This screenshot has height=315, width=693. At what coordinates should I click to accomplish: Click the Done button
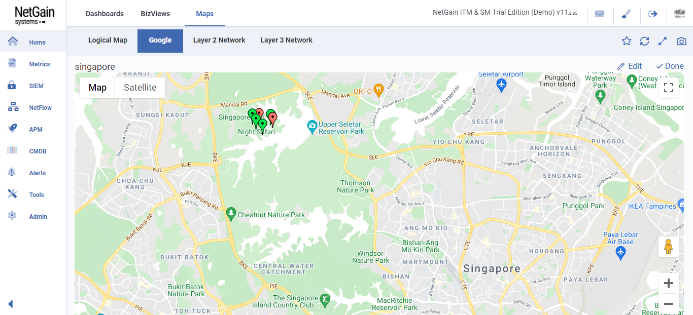click(670, 66)
